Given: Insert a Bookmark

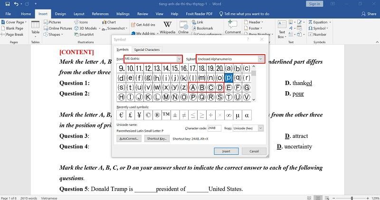Looking at the screenshot, I should (x=203, y=28).
